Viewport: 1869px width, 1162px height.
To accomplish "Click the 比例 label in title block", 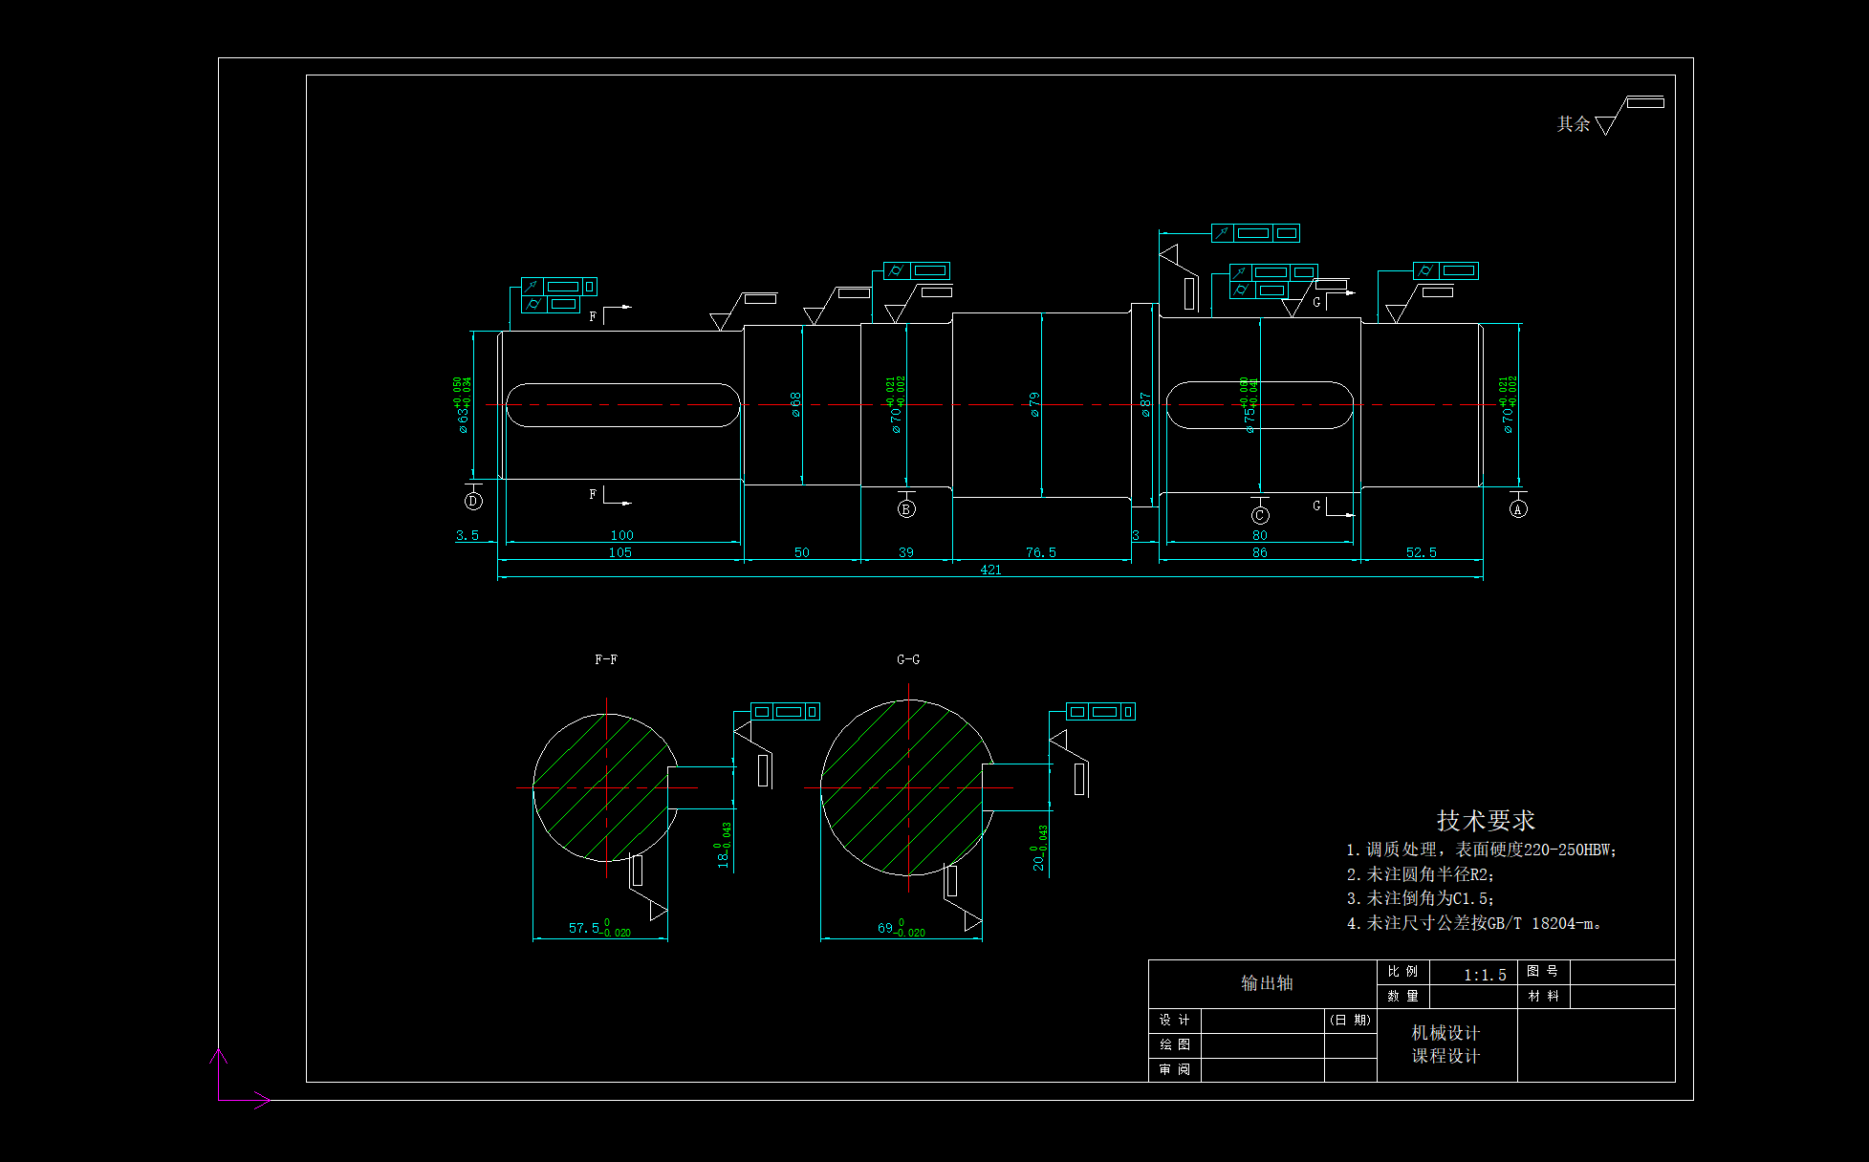I will (1402, 971).
